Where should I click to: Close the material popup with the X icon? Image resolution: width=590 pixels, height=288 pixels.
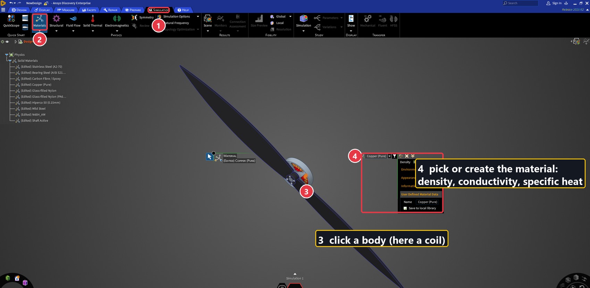click(x=407, y=156)
